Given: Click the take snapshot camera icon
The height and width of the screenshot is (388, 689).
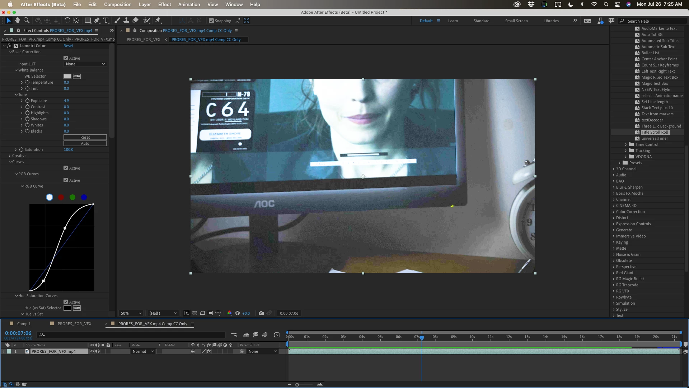Looking at the screenshot, I should 261,313.
